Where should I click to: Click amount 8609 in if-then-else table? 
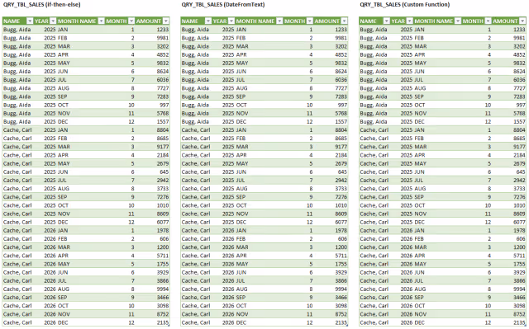pos(163,214)
